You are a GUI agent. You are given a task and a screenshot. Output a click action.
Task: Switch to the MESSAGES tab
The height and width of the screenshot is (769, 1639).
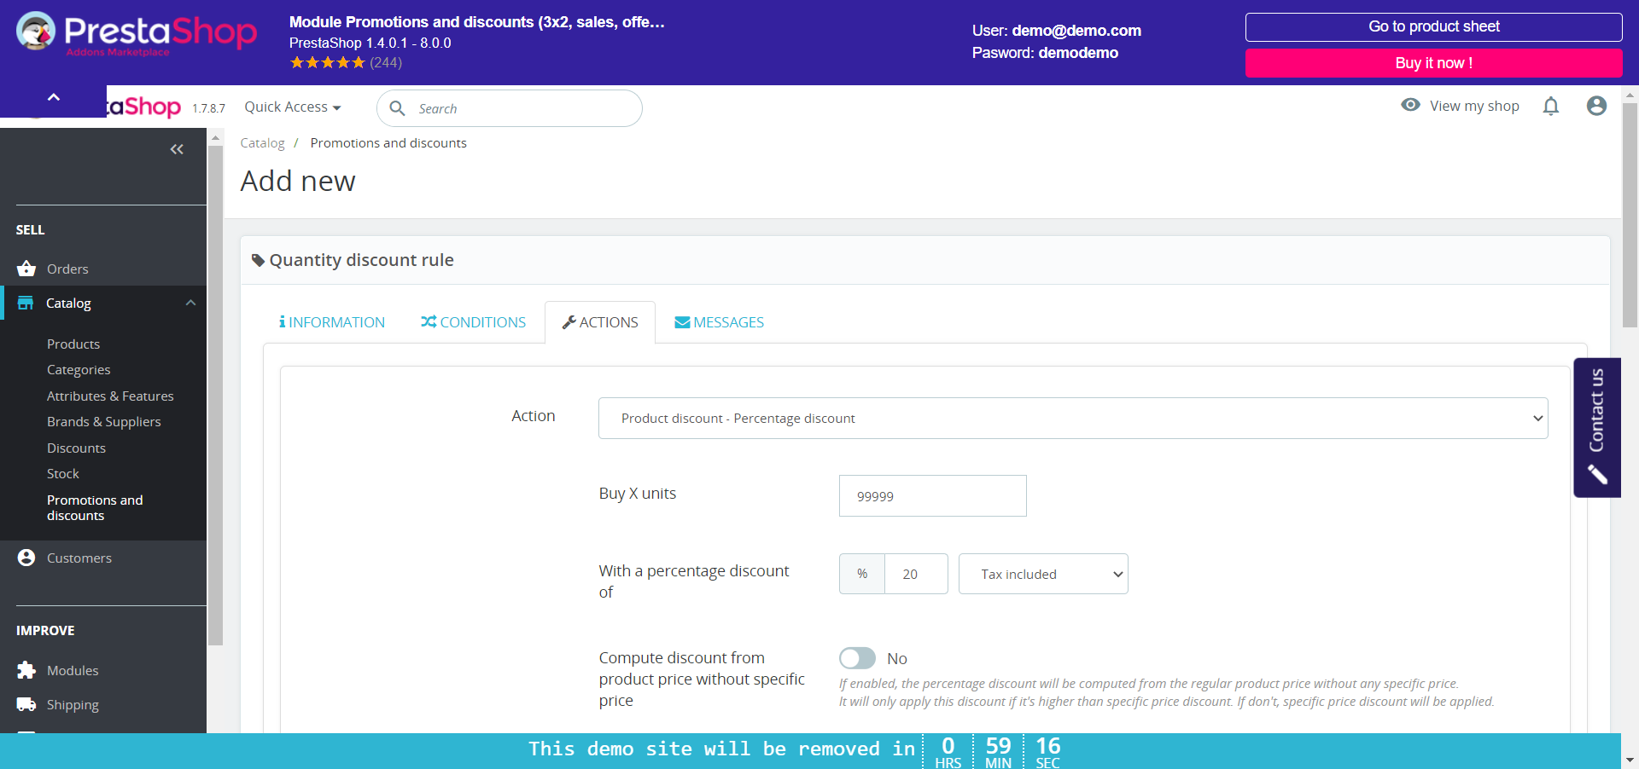pos(719,322)
